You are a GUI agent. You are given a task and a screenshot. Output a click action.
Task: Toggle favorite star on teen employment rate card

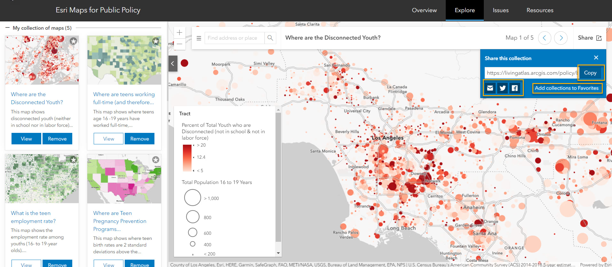coord(74,159)
